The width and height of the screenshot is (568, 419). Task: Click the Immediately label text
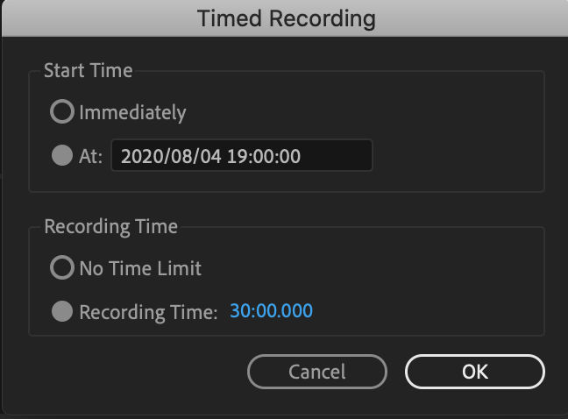click(x=132, y=112)
